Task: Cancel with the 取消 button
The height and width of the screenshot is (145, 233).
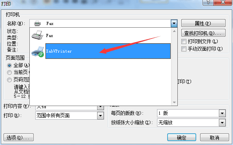Action: tap(215, 138)
